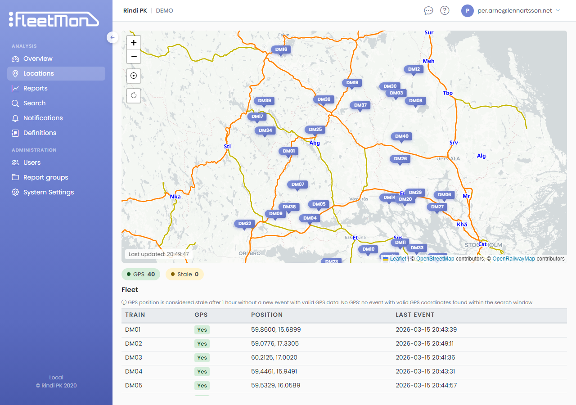Open Report groups in the sidebar menu
Image resolution: width=576 pixels, height=405 pixels.
tap(45, 177)
